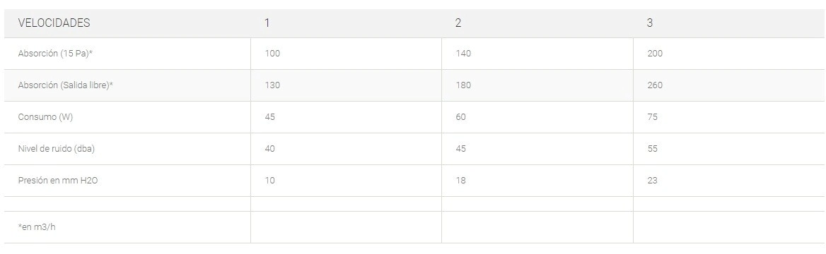Click the 130 free outlet value

(272, 85)
